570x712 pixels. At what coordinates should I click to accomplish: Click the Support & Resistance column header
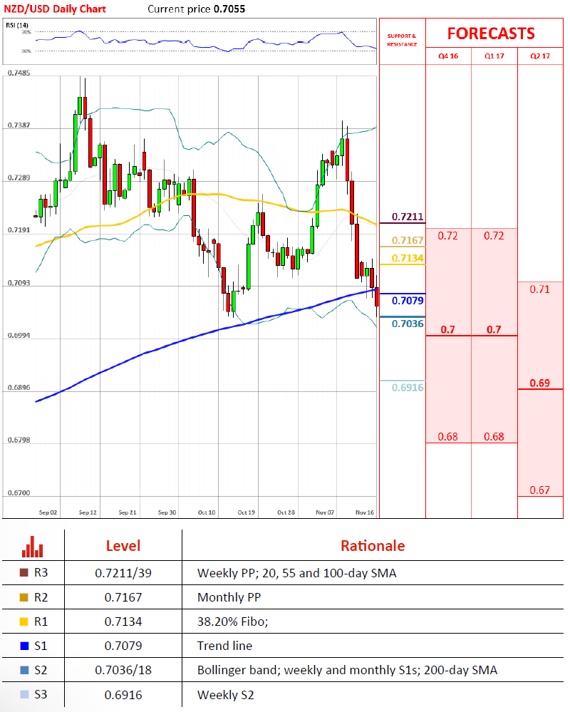point(401,39)
